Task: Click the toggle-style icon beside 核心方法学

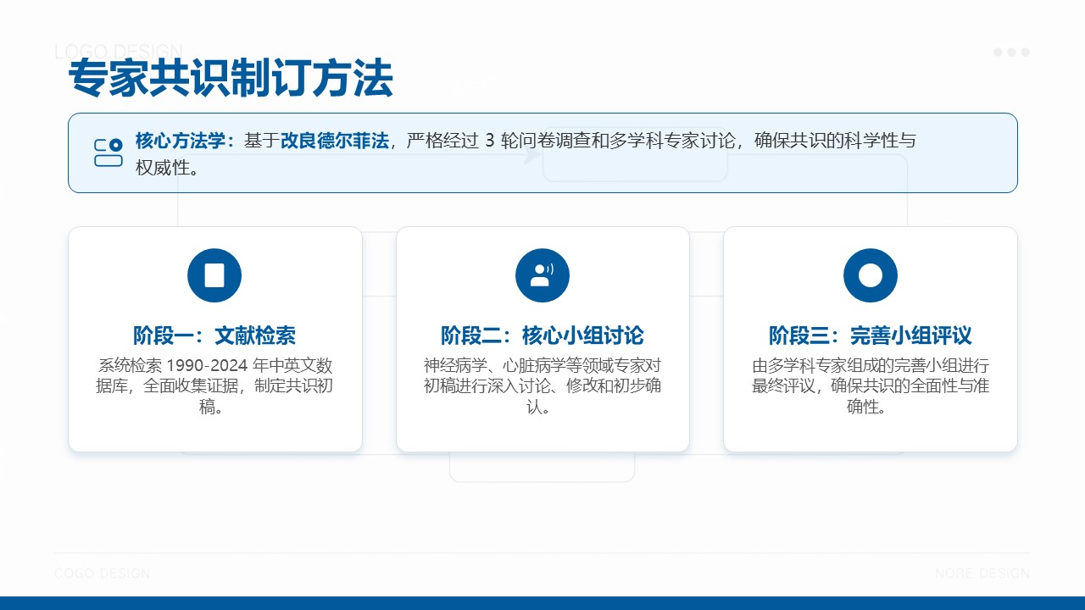Action: [x=108, y=153]
